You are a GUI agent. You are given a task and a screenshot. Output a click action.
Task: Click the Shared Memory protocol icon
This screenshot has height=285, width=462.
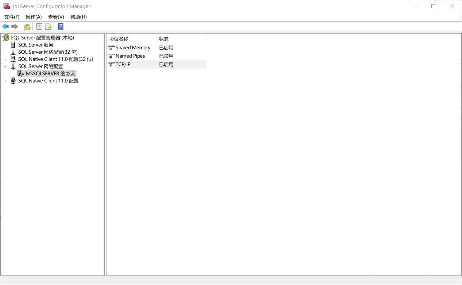111,48
